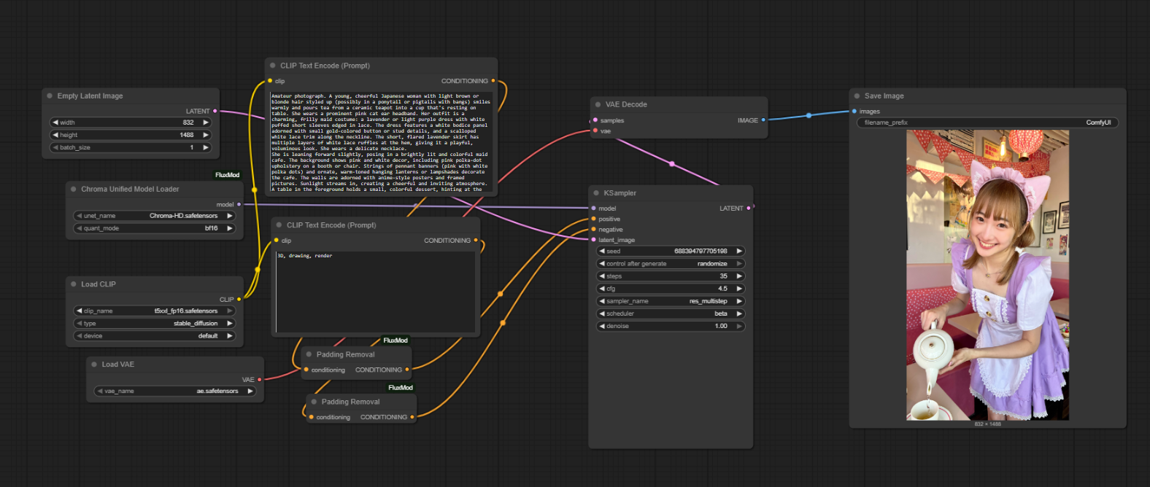Click the images input port on Save Image
Viewport: 1150px width, 487px height.
854,112
